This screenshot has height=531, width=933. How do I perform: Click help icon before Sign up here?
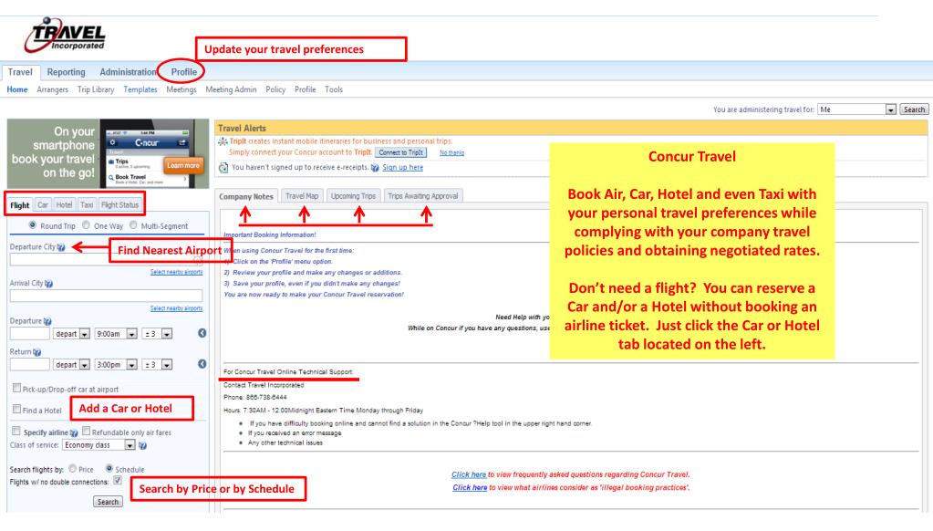click(375, 168)
